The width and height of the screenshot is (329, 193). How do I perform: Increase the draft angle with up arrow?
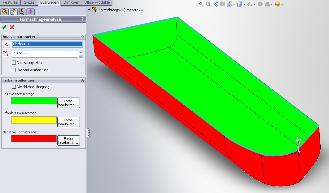tap(81, 52)
